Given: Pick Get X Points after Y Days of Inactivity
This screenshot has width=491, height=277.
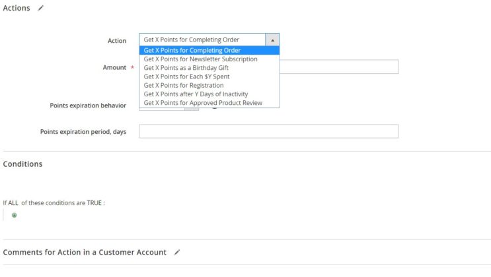Looking at the screenshot, I should pos(196,94).
